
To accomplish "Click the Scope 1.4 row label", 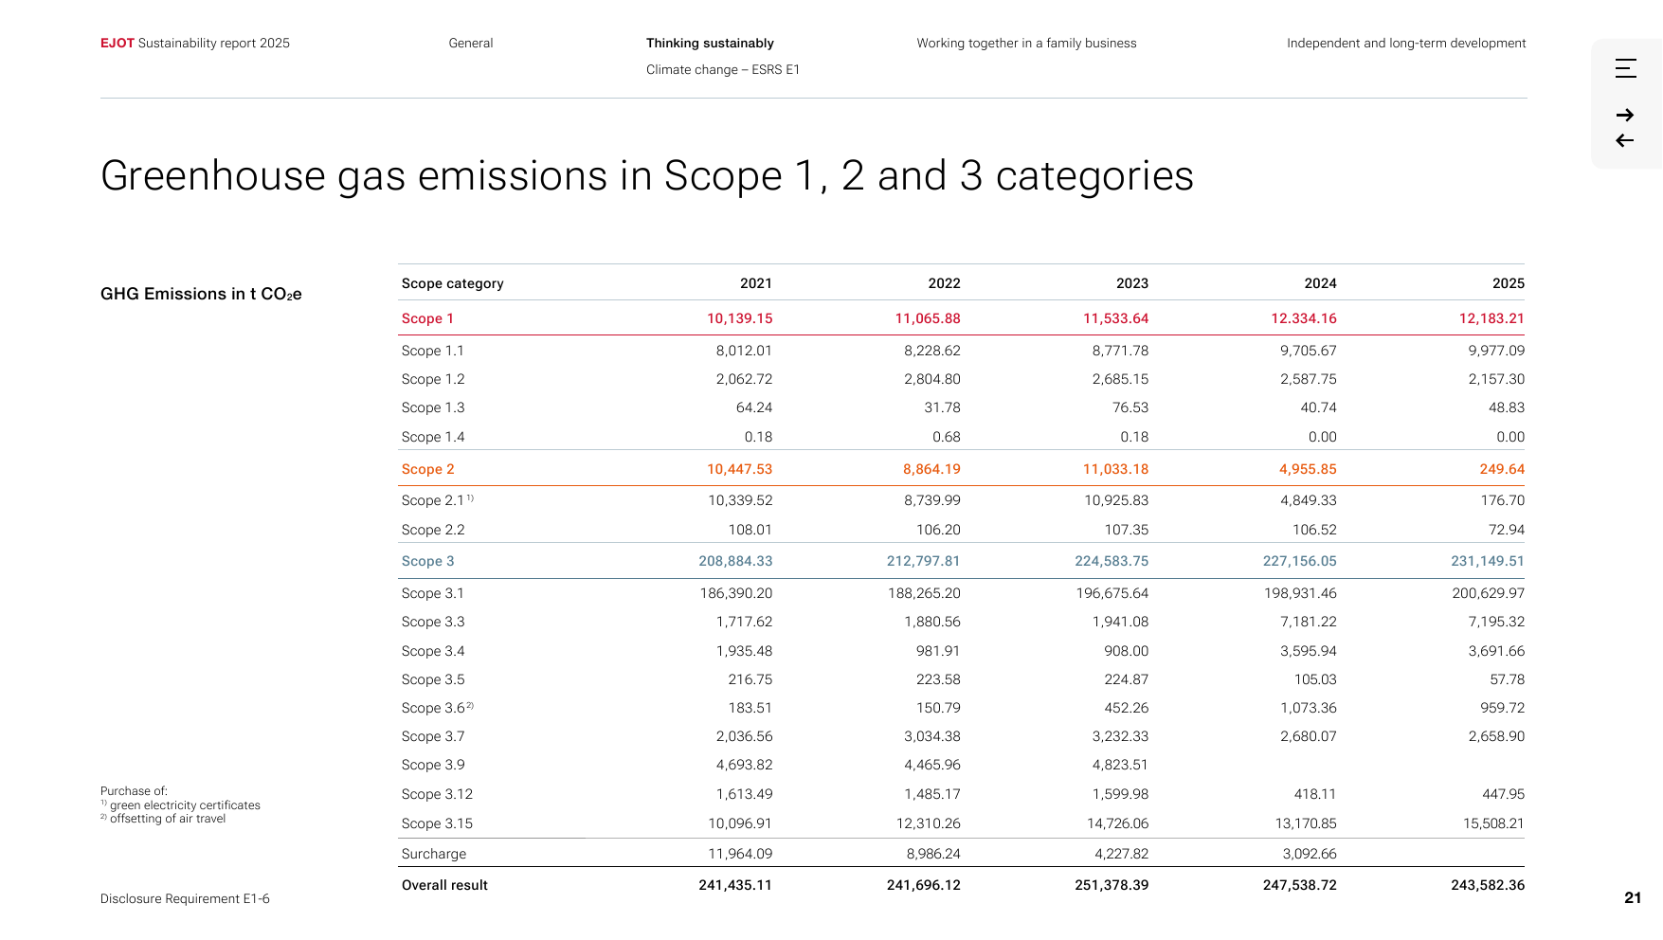I will pos(433,437).
